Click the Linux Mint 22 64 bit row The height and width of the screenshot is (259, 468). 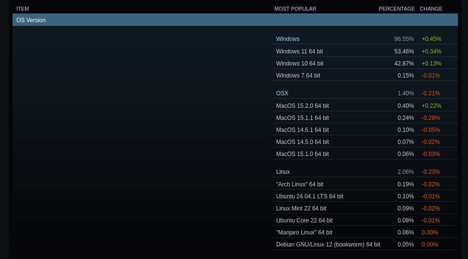click(x=365, y=208)
